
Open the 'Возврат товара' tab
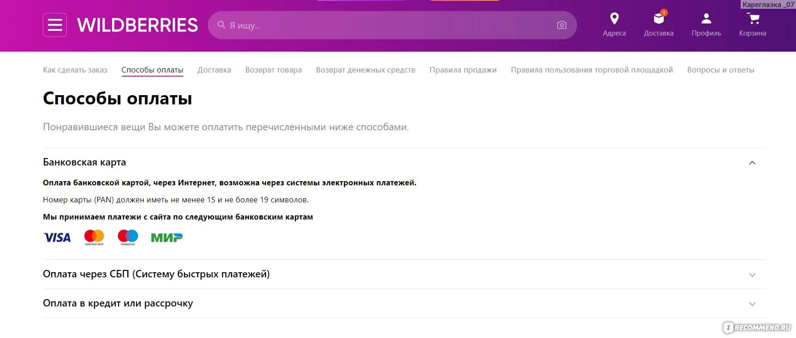pyautogui.click(x=273, y=70)
